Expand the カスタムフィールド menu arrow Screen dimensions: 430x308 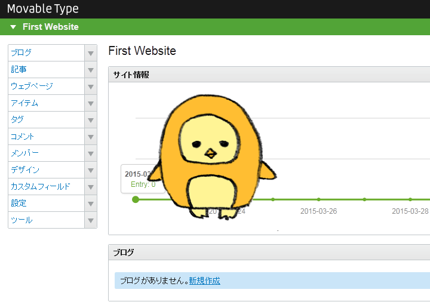(91, 187)
